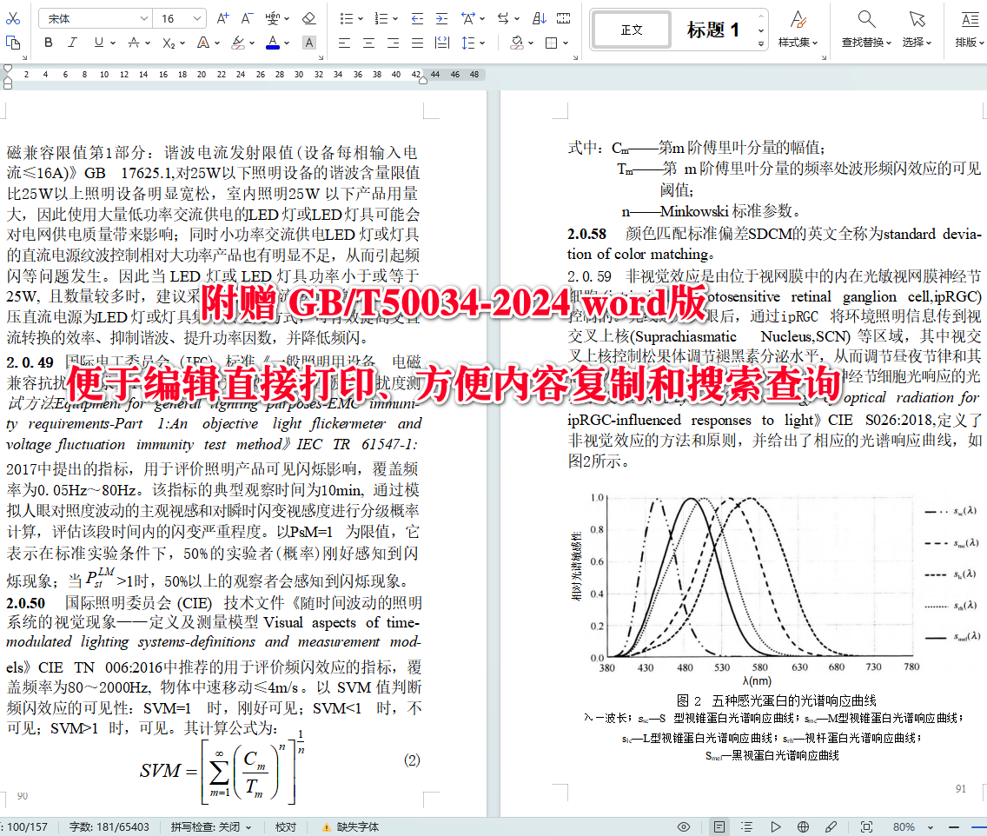
Task: Expand the numbered list options arrow
Action: [395, 19]
